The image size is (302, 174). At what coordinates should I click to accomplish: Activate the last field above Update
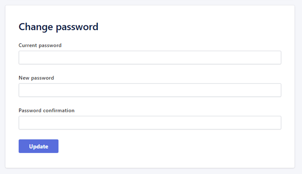click(x=150, y=122)
